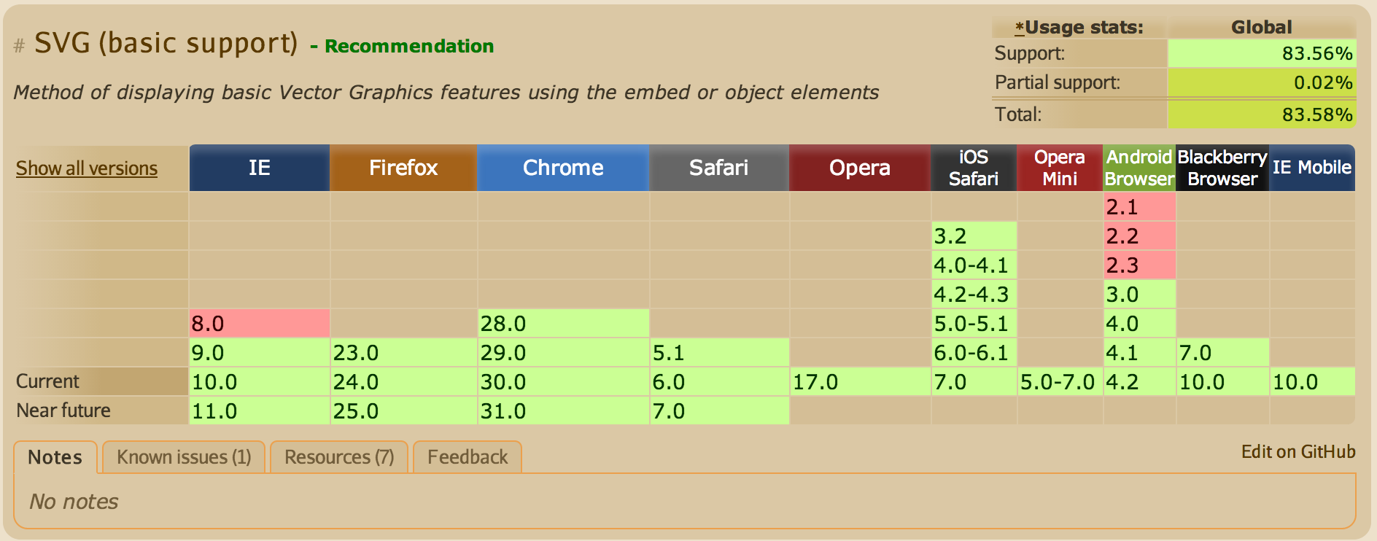The width and height of the screenshot is (1377, 541).
Task: Click the Safari column header
Action: (719, 168)
